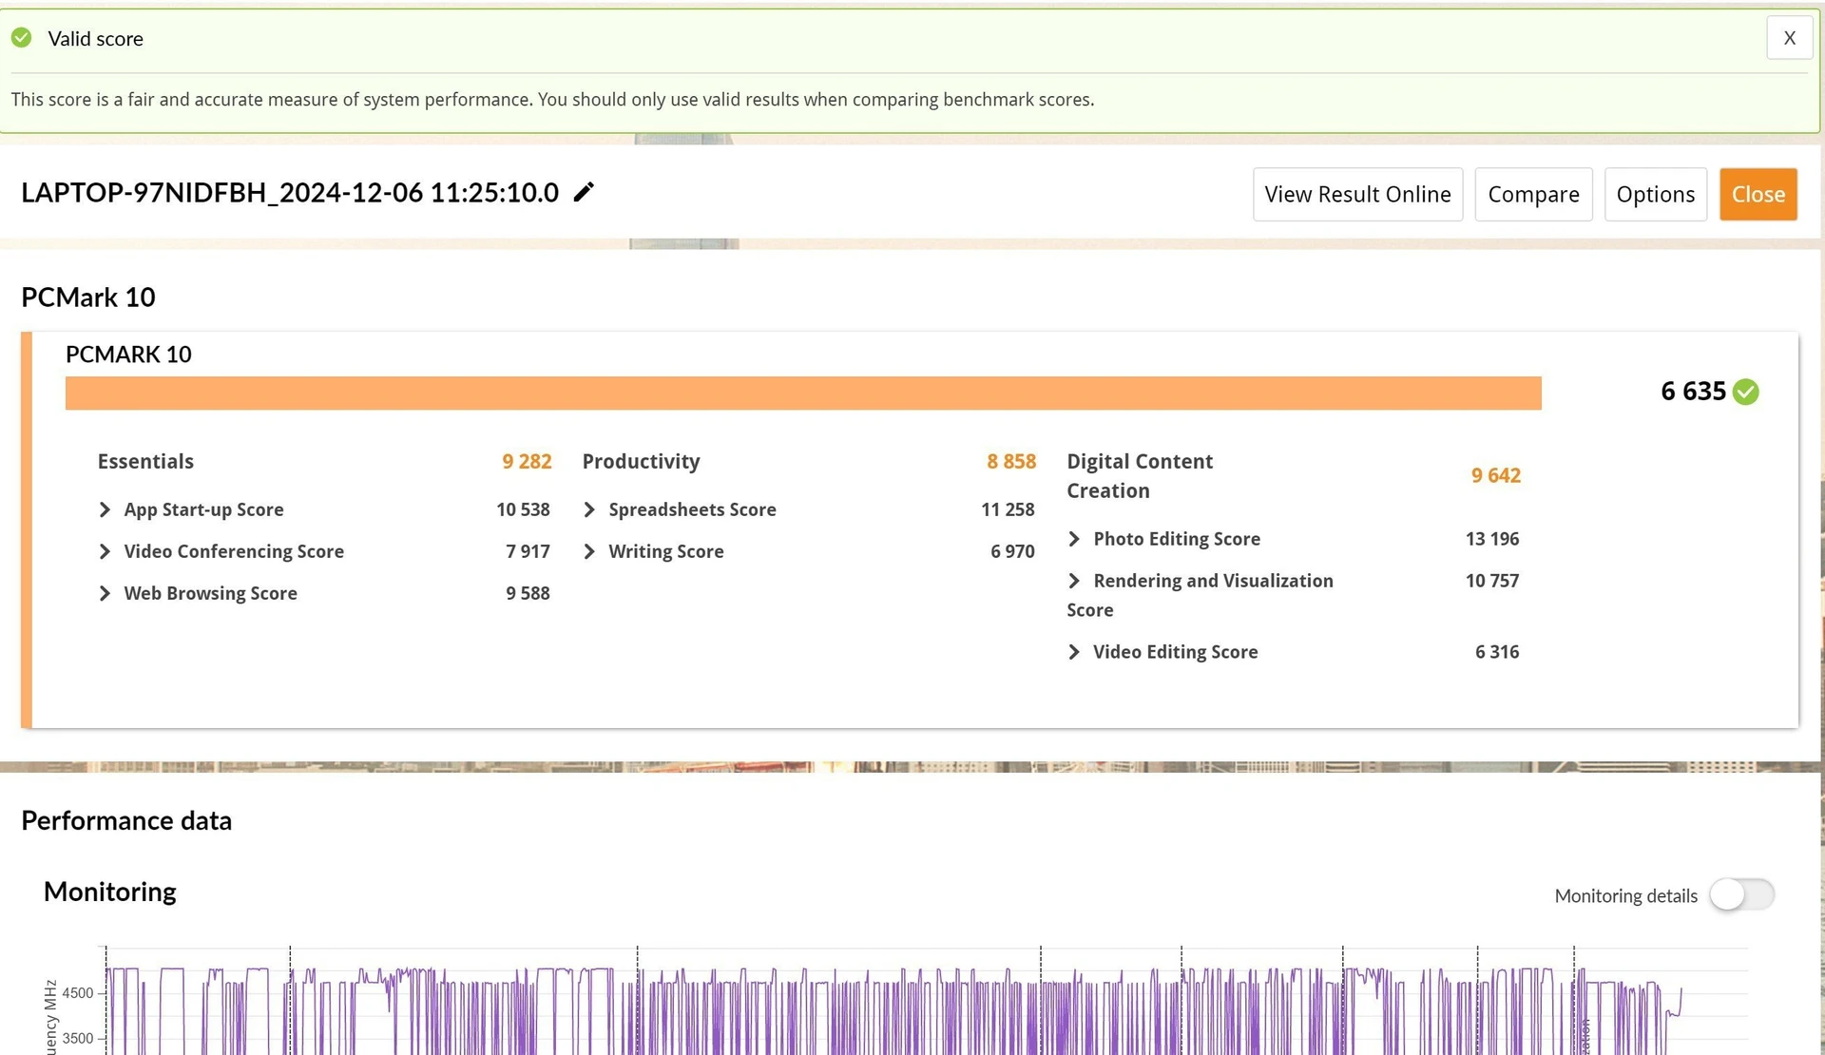Click the Photo Editing value 13 196
Image resolution: width=1825 pixels, height=1055 pixels.
pos(1492,539)
